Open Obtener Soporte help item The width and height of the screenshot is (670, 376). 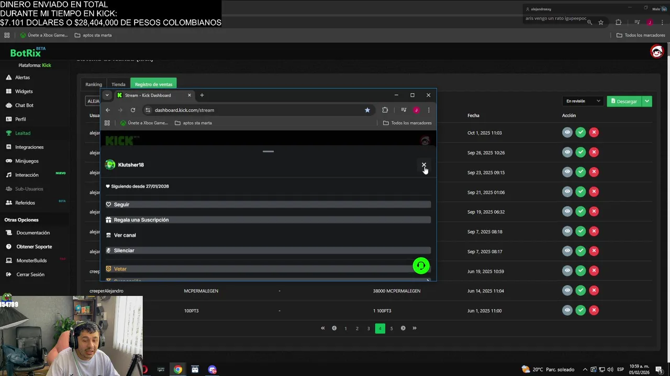(34, 246)
